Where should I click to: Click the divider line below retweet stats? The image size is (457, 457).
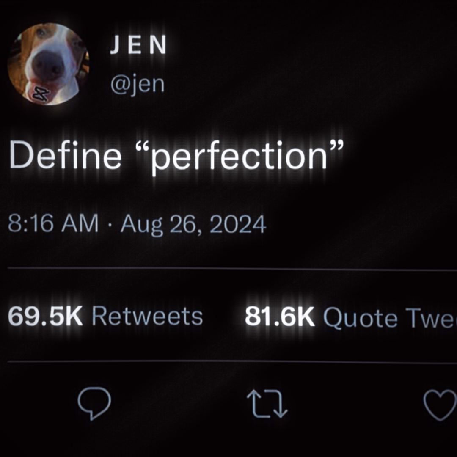pyautogui.click(x=228, y=361)
